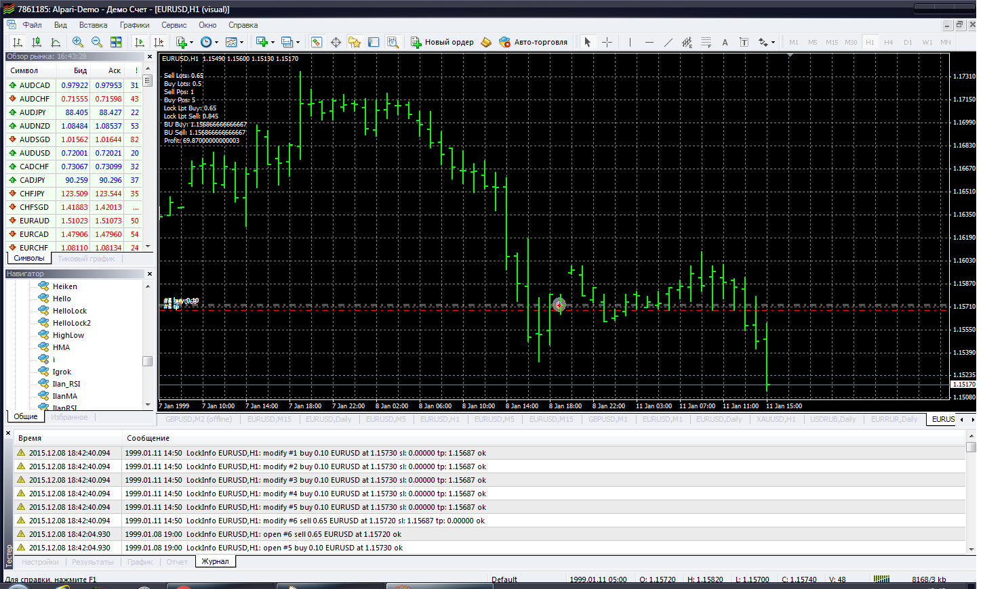Toggle chart shift from right edge

tap(159, 42)
